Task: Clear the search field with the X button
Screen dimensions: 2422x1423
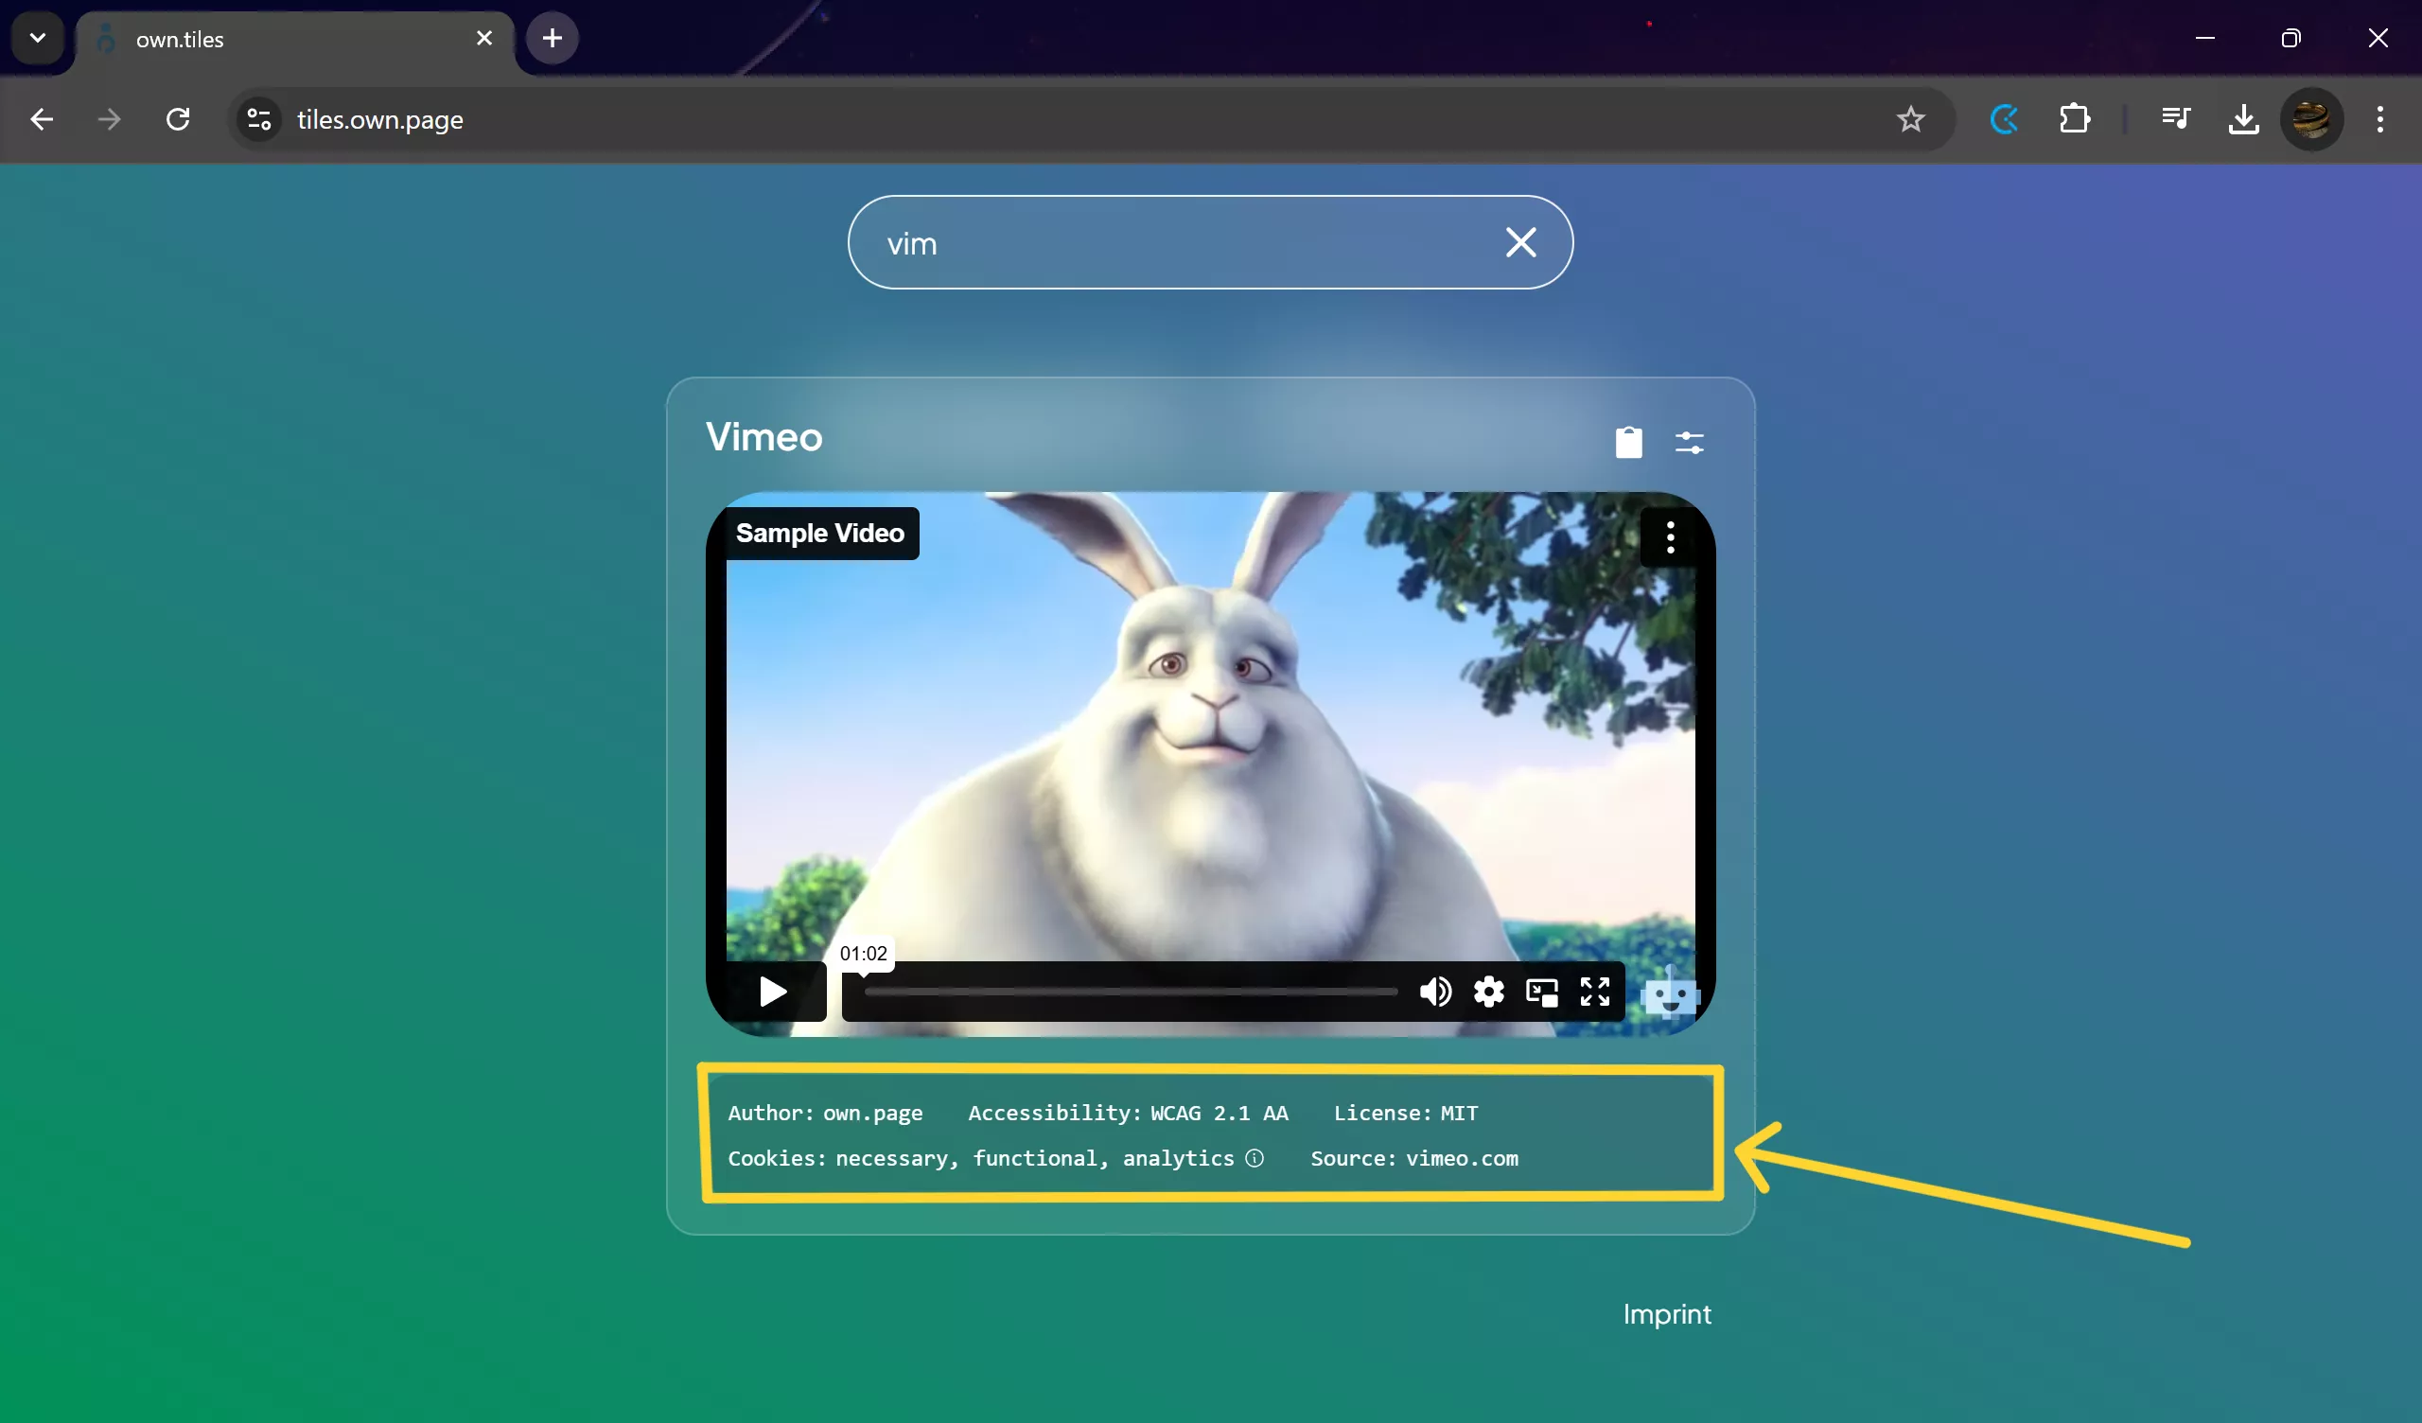Action: click(x=1520, y=242)
